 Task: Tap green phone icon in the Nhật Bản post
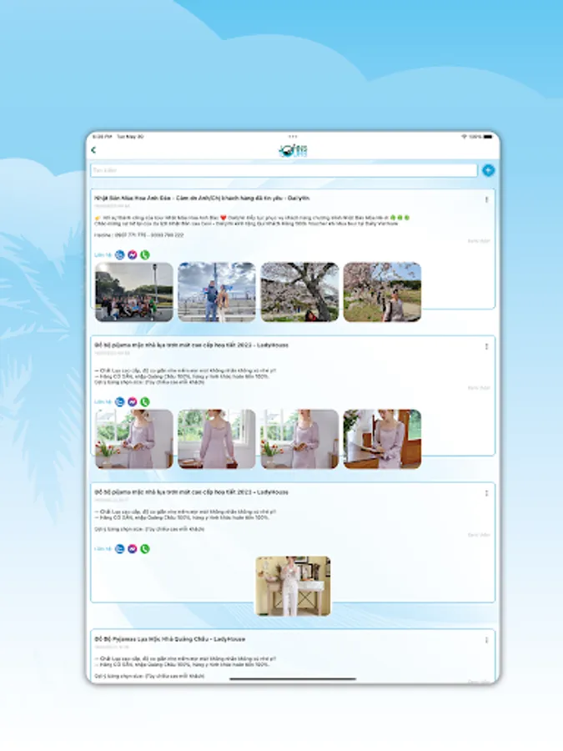[x=144, y=255]
